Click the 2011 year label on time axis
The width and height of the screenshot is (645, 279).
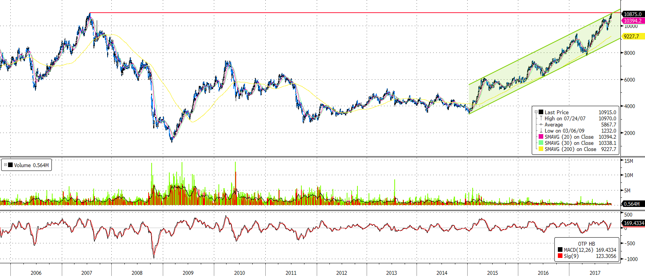point(291,273)
